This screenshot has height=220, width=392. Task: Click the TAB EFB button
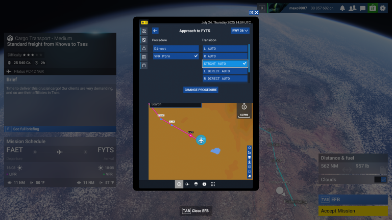pyautogui.click(x=353, y=200)
